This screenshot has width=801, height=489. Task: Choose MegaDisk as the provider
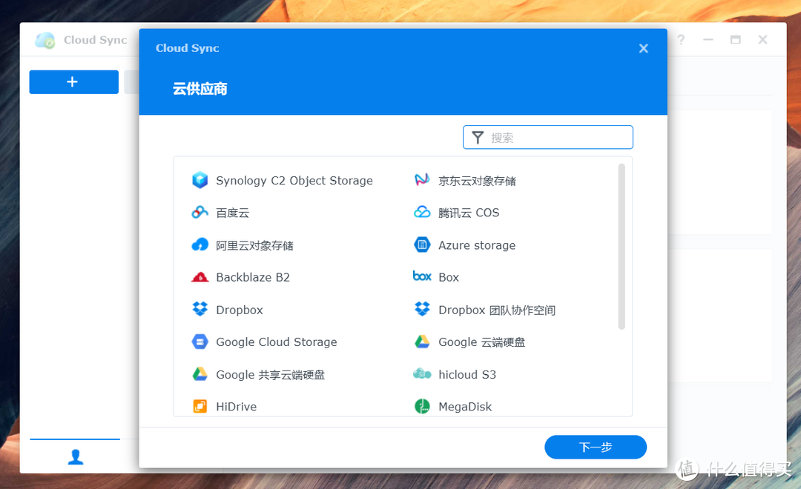(466, 406)
